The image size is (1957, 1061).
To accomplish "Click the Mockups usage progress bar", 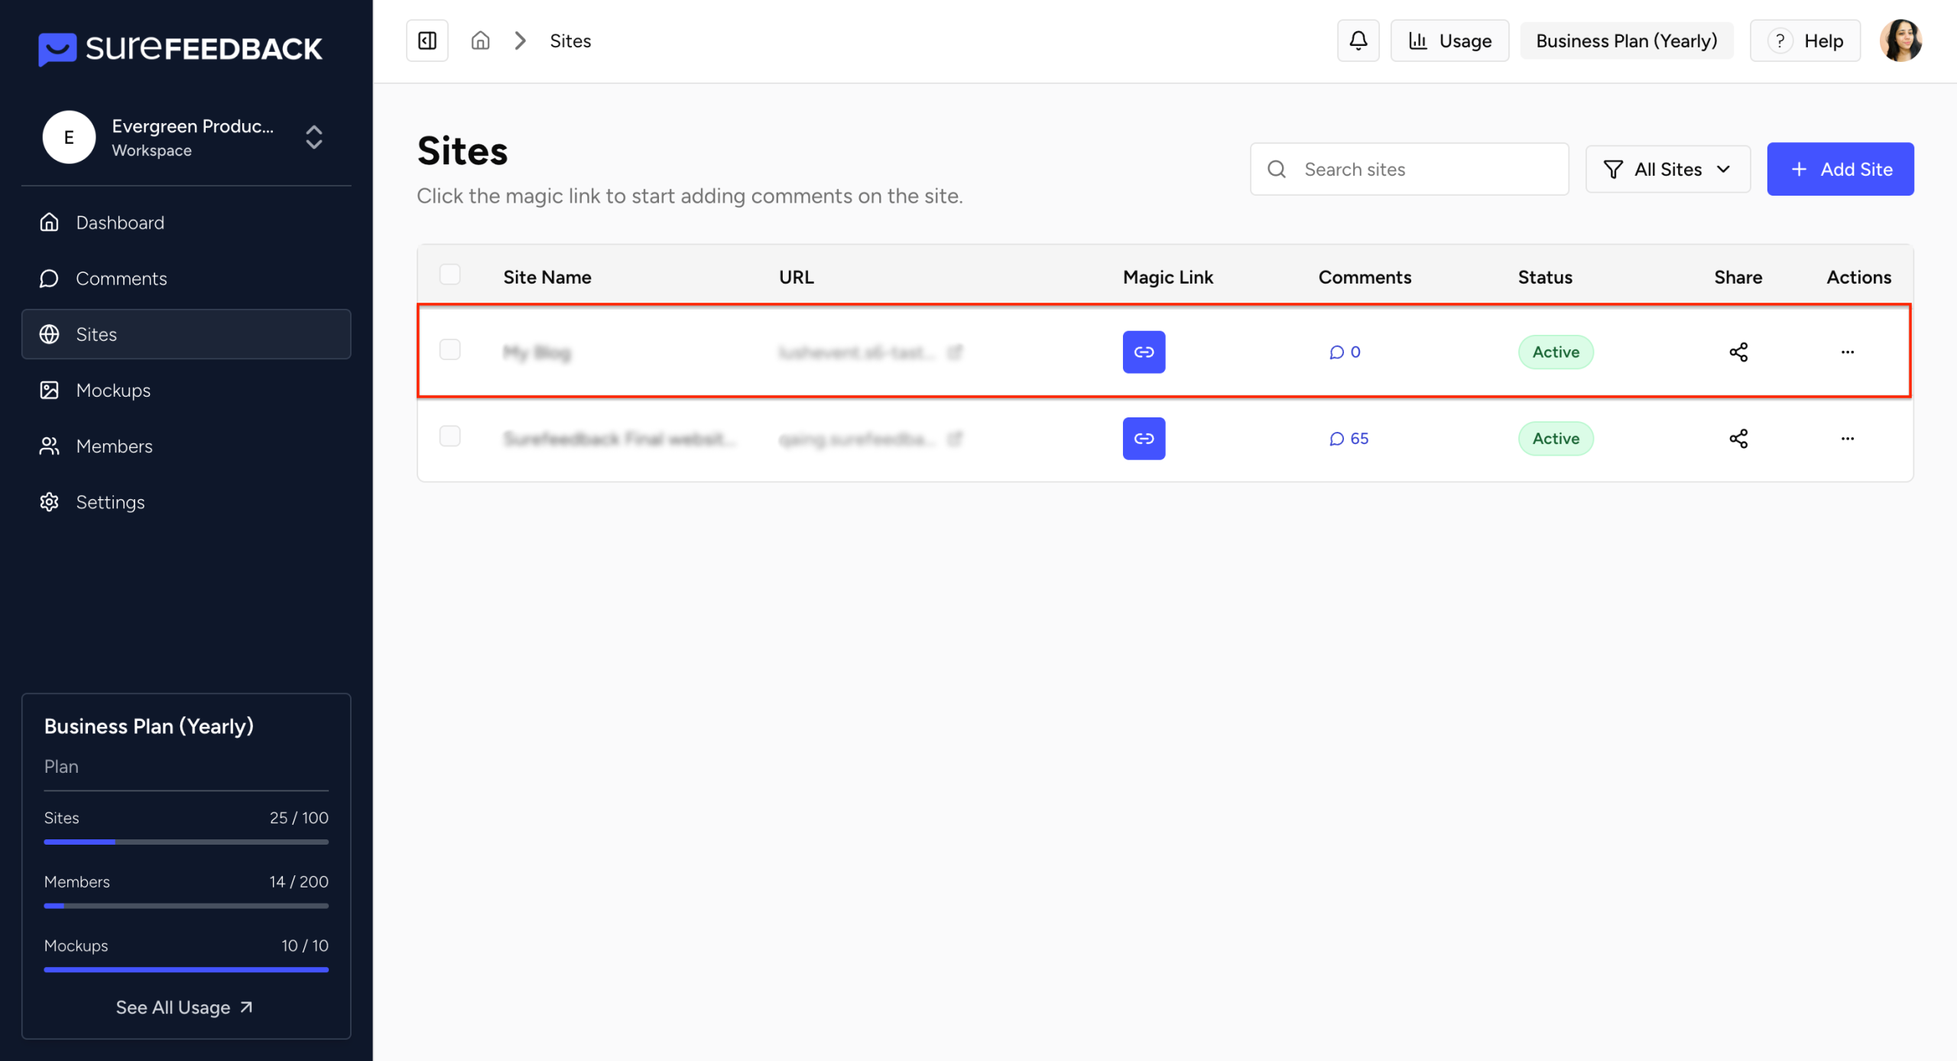I will click(x=186, y=969).
